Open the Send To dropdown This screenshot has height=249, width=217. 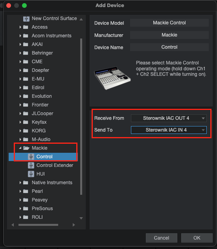169,130
